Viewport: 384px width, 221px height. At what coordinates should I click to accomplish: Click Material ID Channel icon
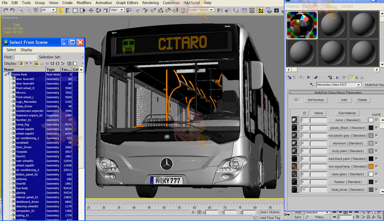[x=337, y=77]
